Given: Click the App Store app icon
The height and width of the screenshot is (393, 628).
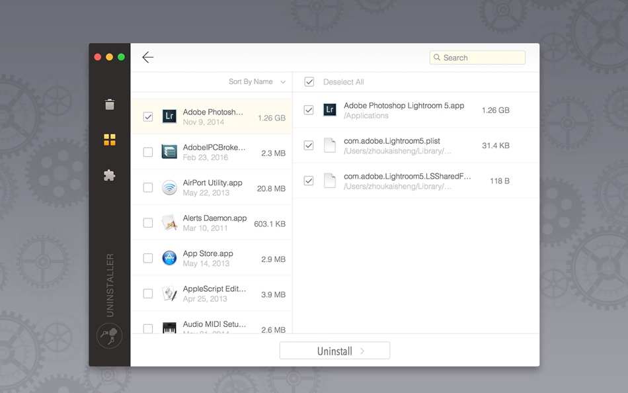Looking at the screenshot, I should (x=169, y=258).
